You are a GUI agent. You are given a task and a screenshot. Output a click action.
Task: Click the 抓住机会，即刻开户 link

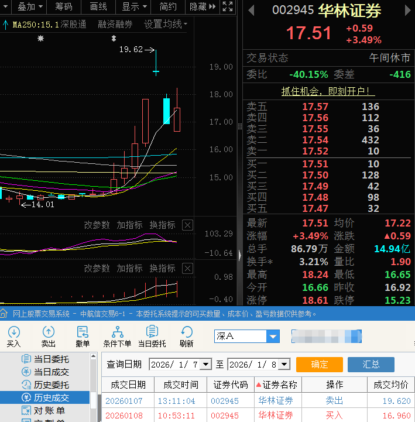pos(328,91)
